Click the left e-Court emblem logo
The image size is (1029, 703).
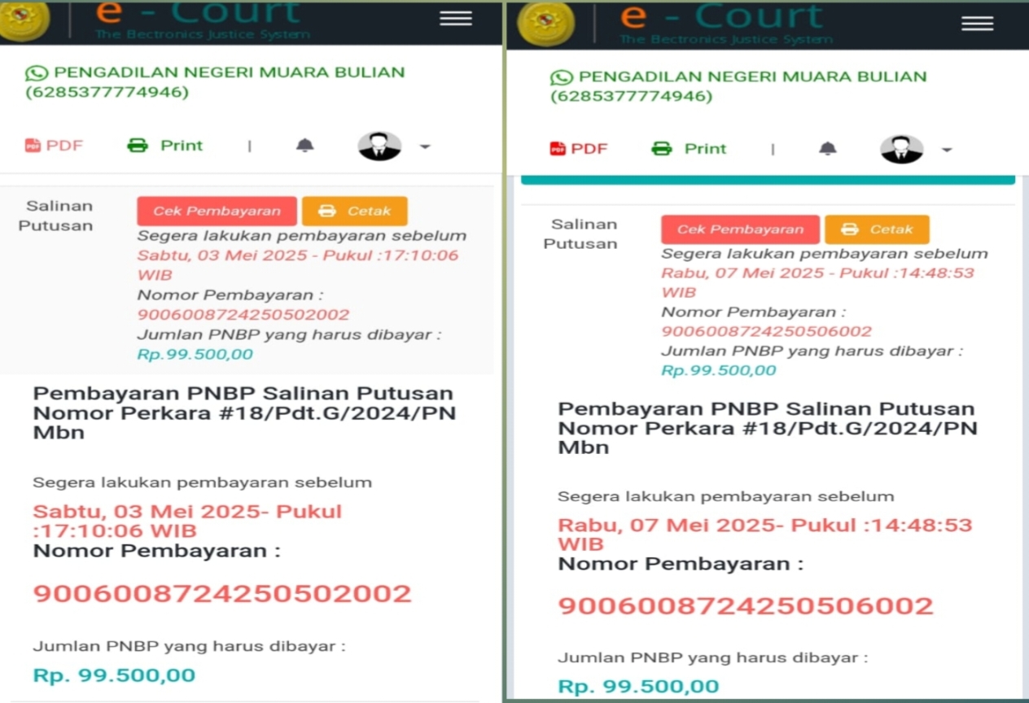[24, 20]
